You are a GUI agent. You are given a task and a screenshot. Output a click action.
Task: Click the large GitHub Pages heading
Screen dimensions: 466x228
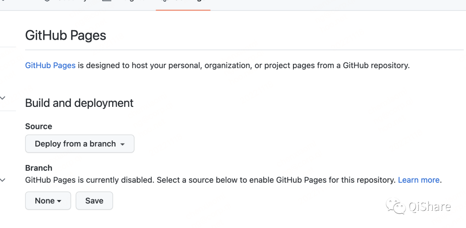(x=66, y=35)
